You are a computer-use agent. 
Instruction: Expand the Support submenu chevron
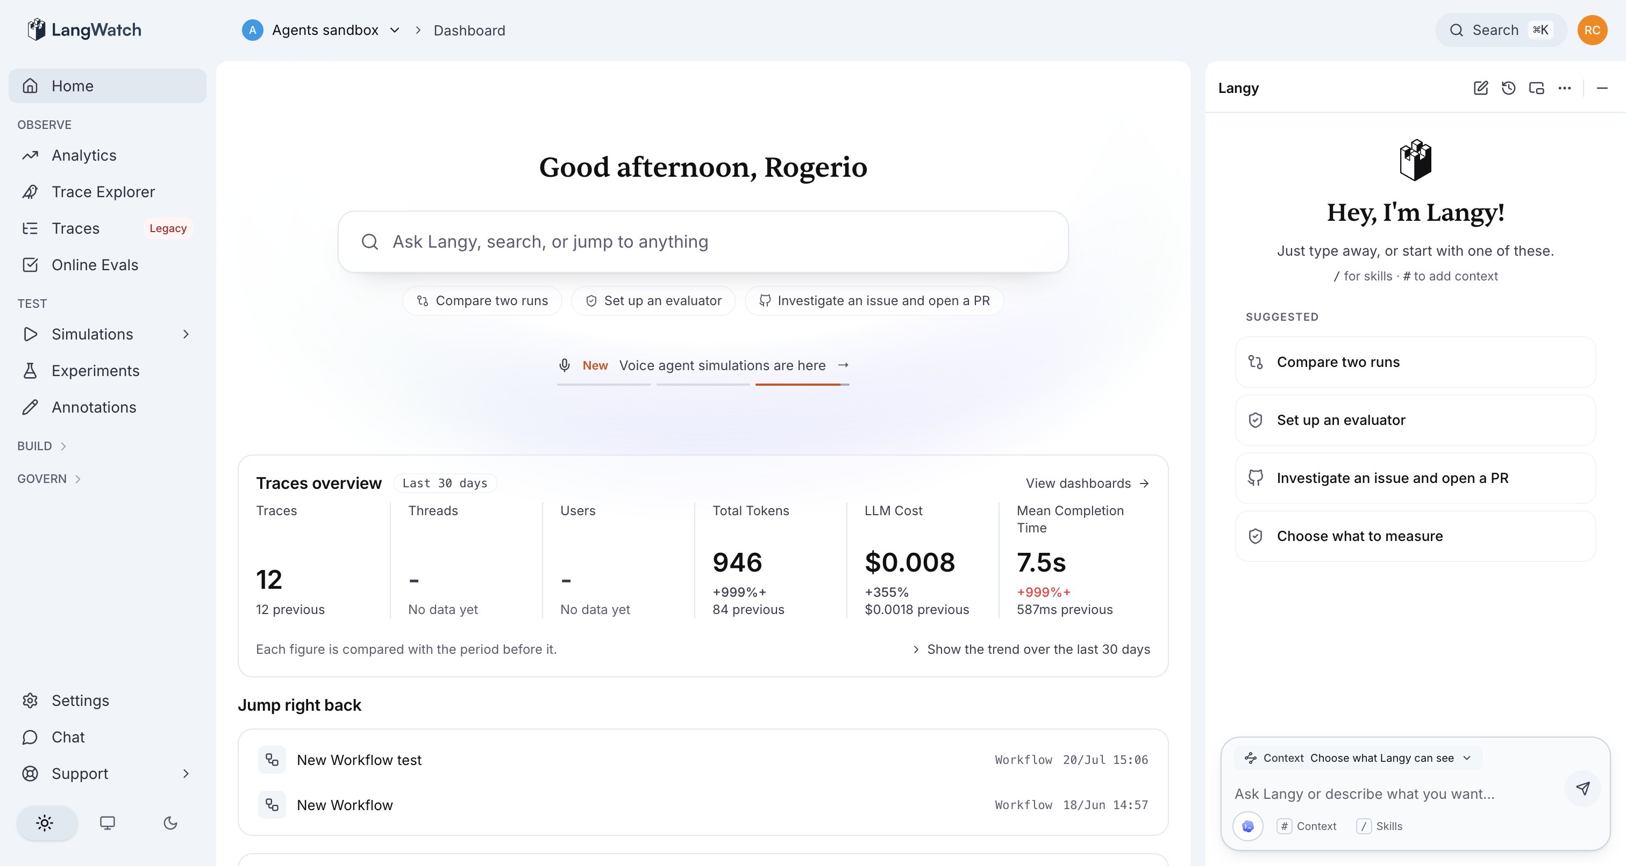[186, 774]
